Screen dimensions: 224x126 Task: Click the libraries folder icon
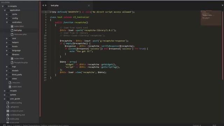(x=10, y=55)
